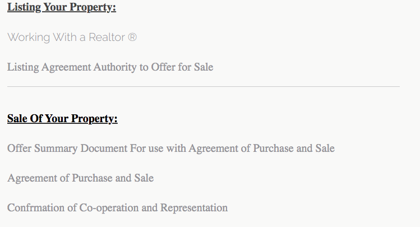
Task: Click the registered trademark symbol after Realtor
Action: tap(132, 37)
